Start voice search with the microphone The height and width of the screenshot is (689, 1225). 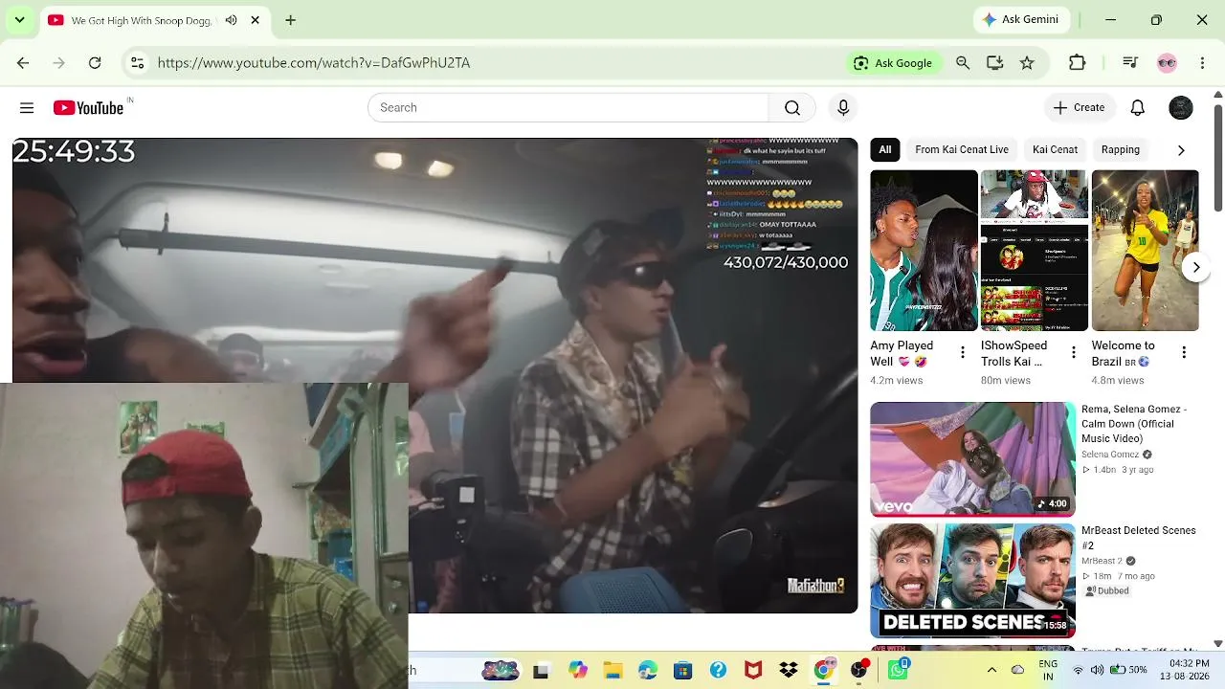click(x=843, y=108)
